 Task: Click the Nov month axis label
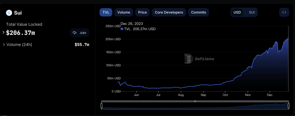coord(248,95)
